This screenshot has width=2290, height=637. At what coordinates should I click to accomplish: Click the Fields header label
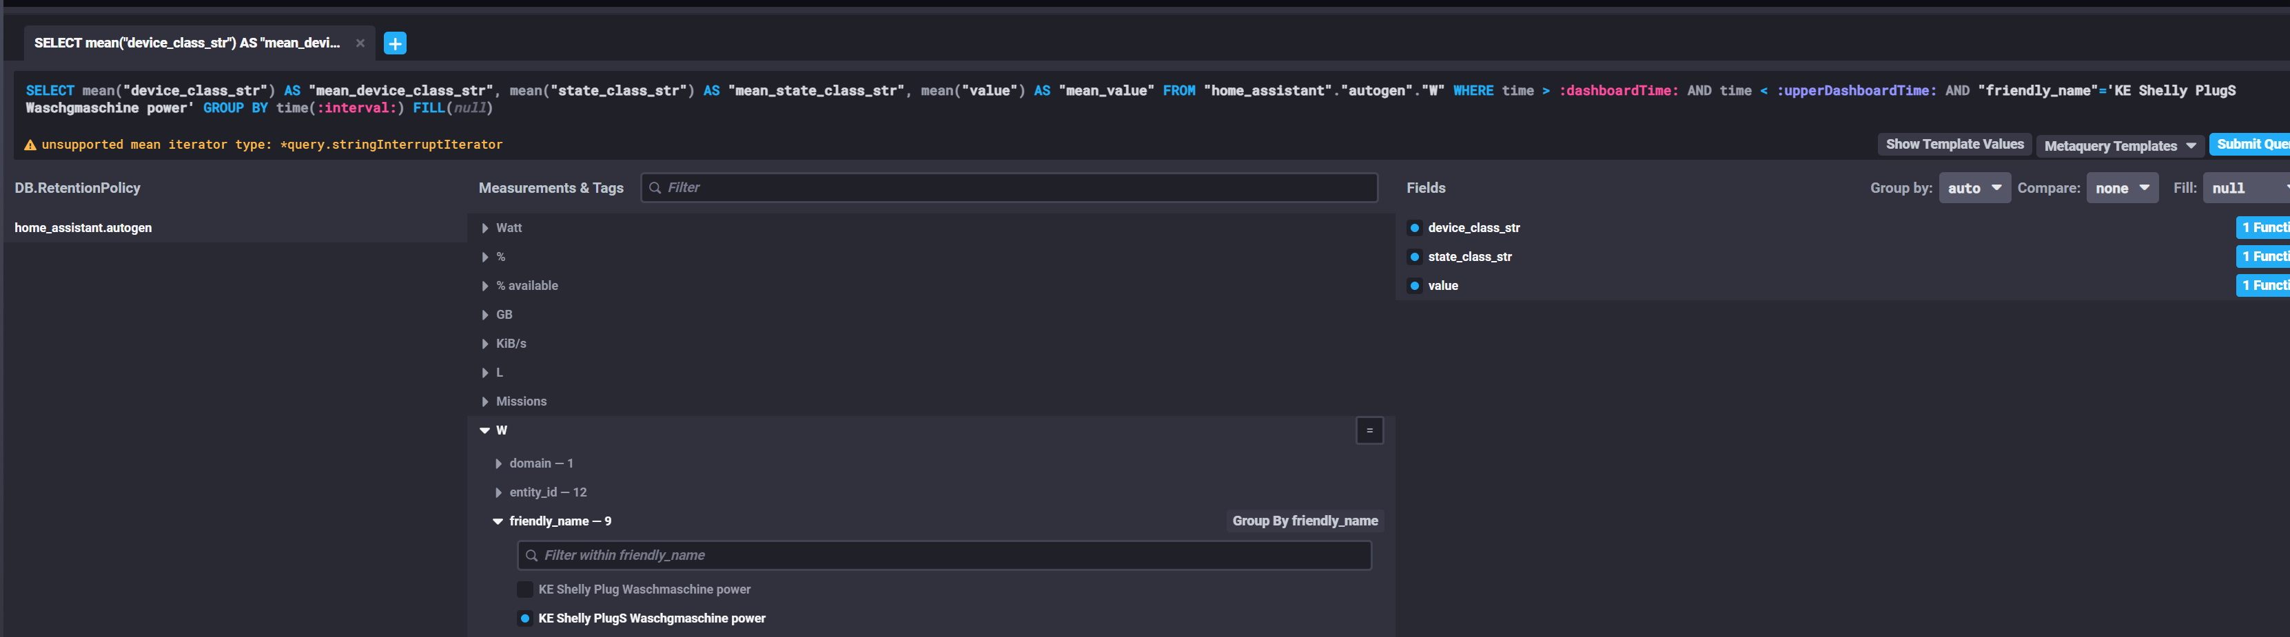[1425, 187]
